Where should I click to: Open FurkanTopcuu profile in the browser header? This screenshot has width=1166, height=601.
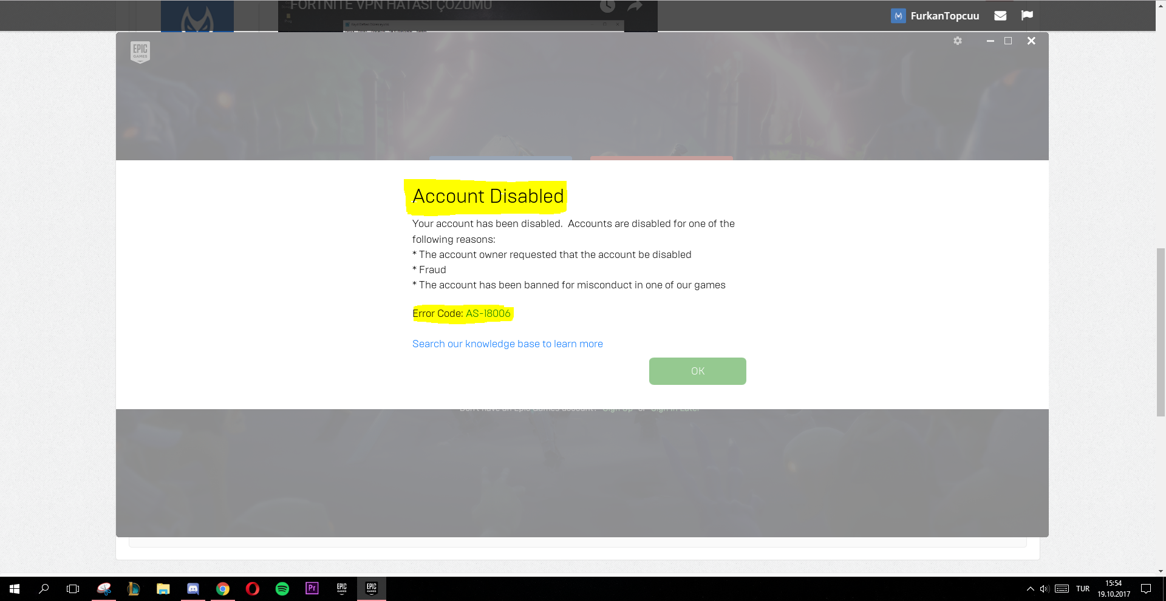click(945, 16)
